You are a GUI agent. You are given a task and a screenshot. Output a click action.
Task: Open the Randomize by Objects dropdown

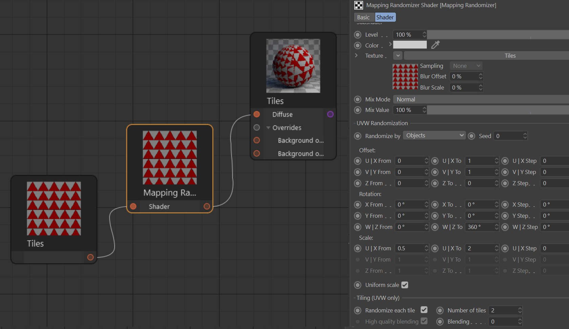tap(435, 135)
